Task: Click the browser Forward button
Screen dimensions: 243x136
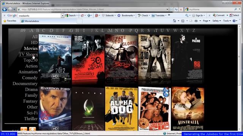Action: (10, 9)
